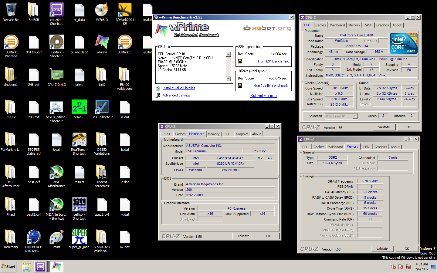Screen dimensions: 437x273
Task: Open the Explorer folder taskbar icon
Action: (x=26, y=267)
